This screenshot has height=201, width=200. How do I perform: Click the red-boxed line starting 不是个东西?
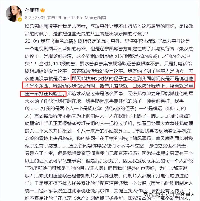(109, 85)
